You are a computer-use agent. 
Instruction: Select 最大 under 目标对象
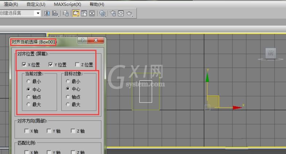68,104
